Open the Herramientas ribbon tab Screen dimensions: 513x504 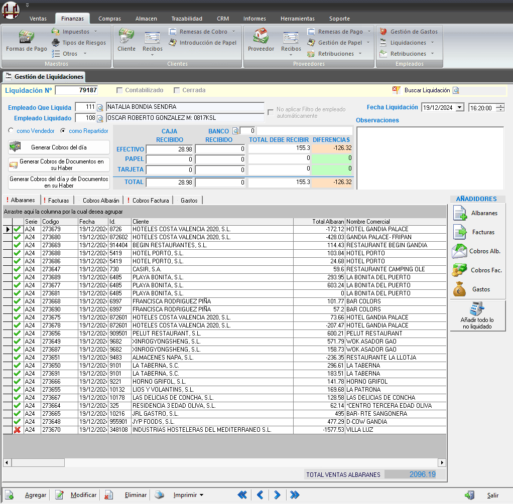(297, 19)
